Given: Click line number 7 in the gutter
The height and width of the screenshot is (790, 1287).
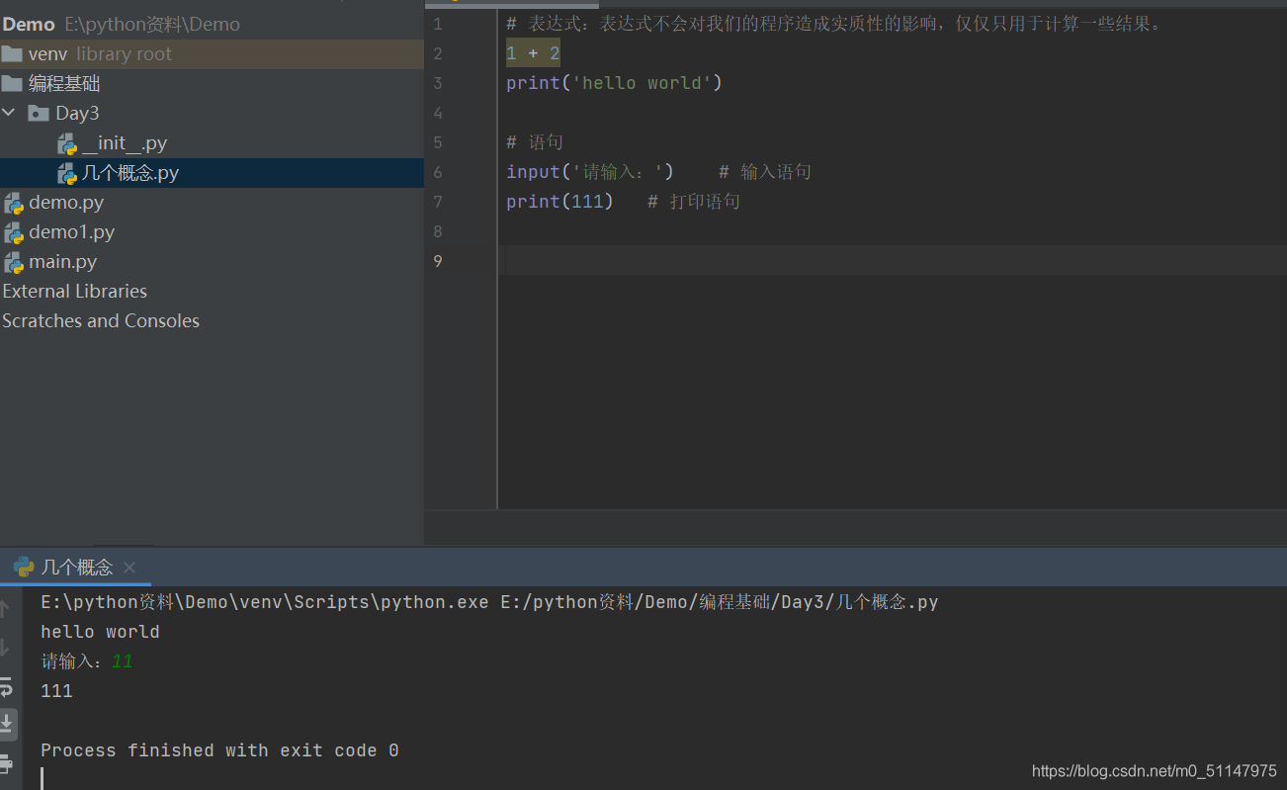Looking at the screenshot, I should 438,202.
